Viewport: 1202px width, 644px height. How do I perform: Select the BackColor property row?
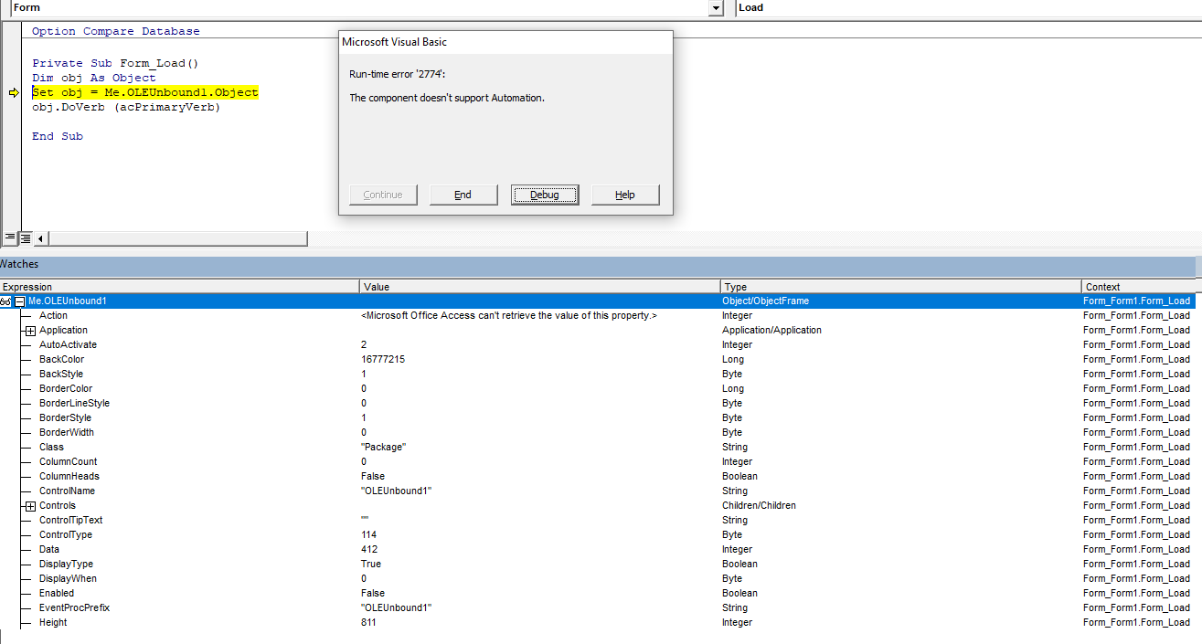click(598, 359)
